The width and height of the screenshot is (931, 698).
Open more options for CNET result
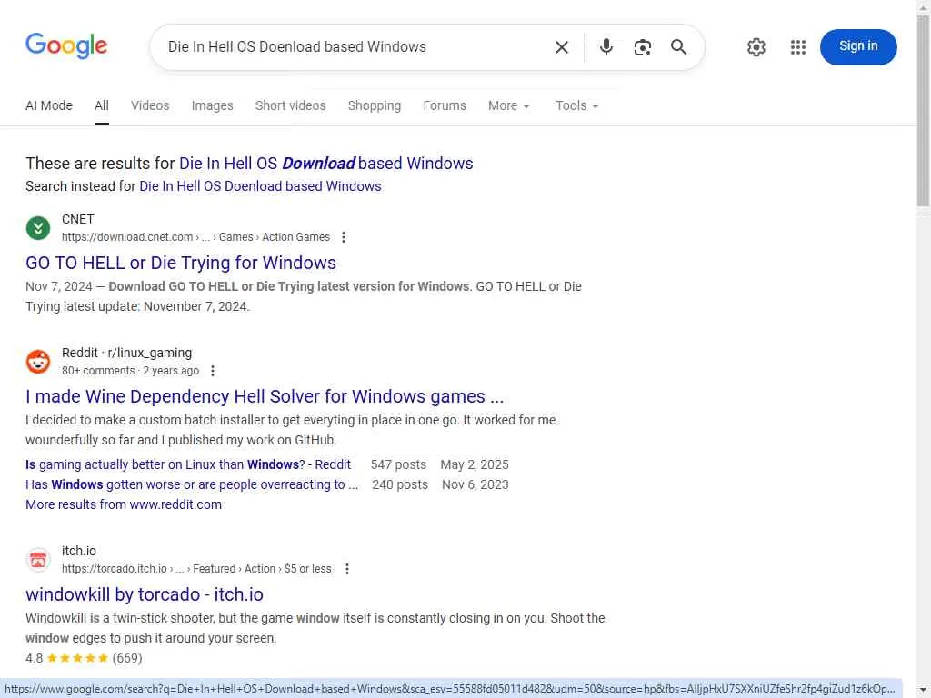coord(343,237)
